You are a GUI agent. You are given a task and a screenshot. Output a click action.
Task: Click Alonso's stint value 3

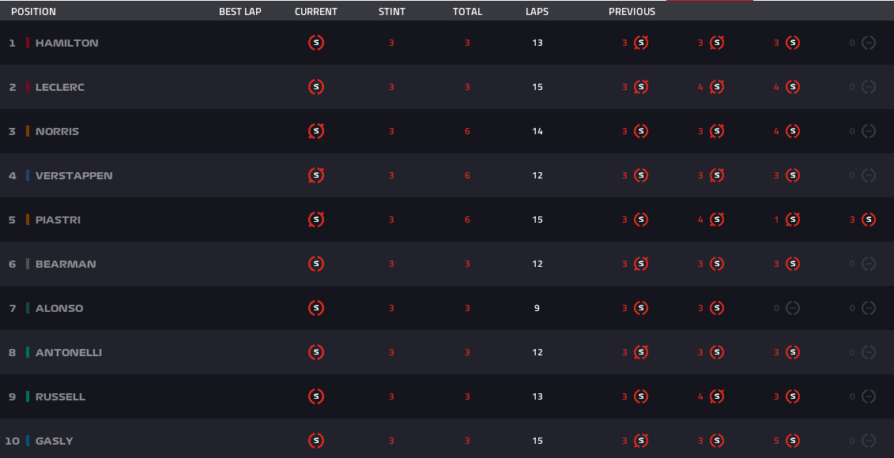click(392, 308)
